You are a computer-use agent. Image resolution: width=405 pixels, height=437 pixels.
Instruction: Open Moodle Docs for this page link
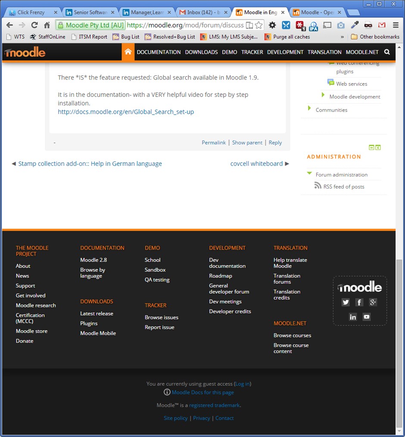pos(203,392)
